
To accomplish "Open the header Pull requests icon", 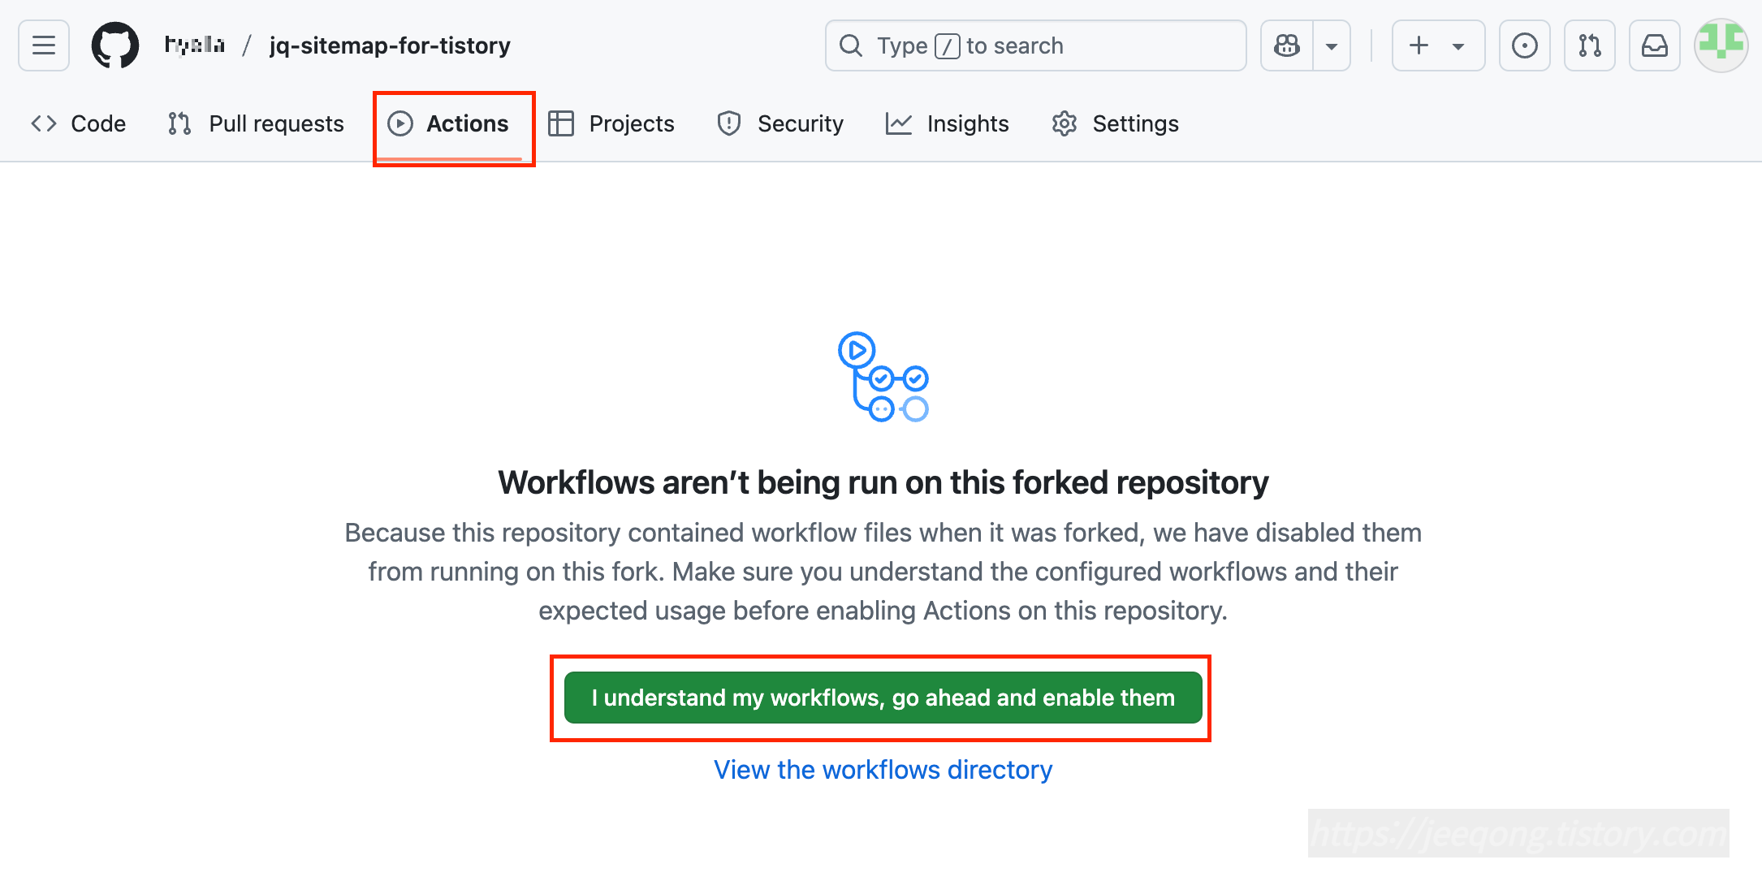I will (x=1589, y=45).
